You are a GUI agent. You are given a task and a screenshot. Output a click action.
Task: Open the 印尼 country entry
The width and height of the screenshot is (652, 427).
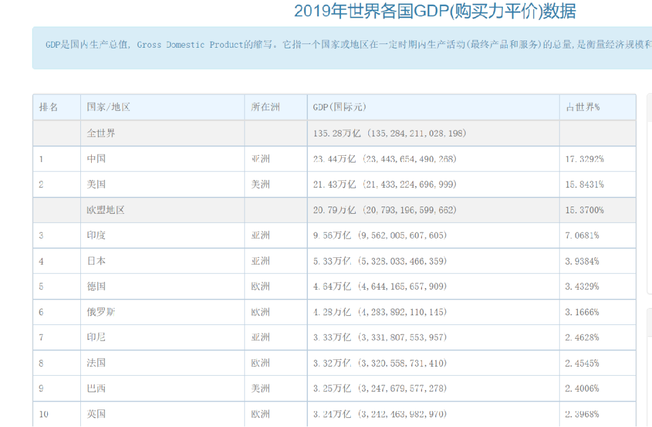point(96,338)
